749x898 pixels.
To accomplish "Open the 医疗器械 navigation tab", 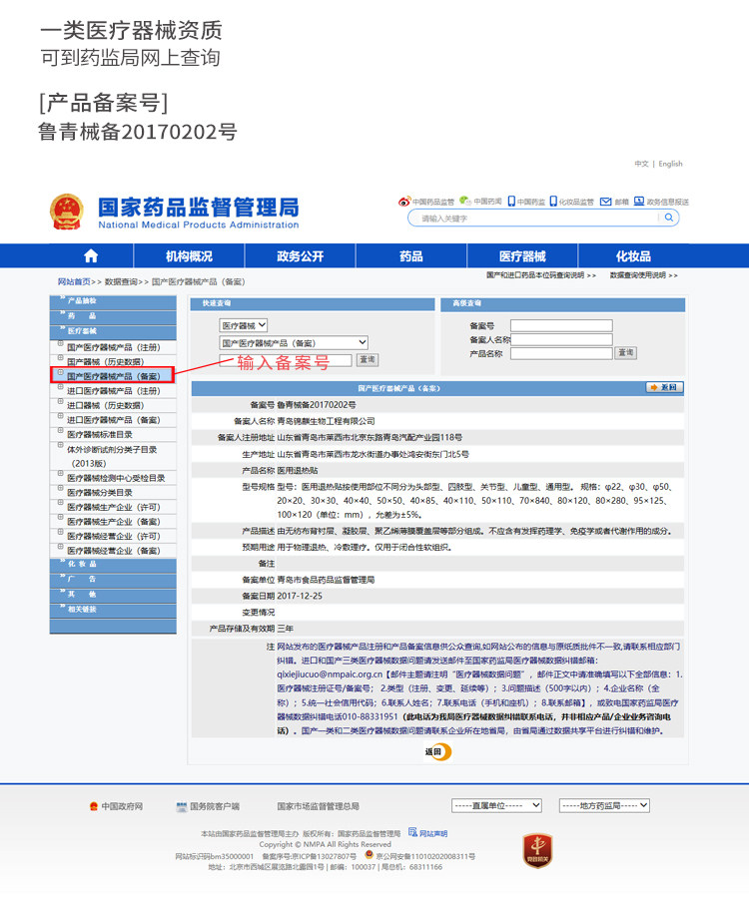I will point(522,256).
